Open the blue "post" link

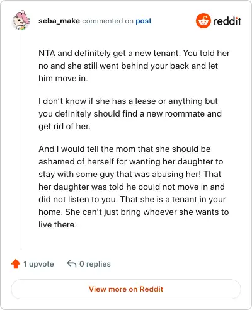click(144, 21)
